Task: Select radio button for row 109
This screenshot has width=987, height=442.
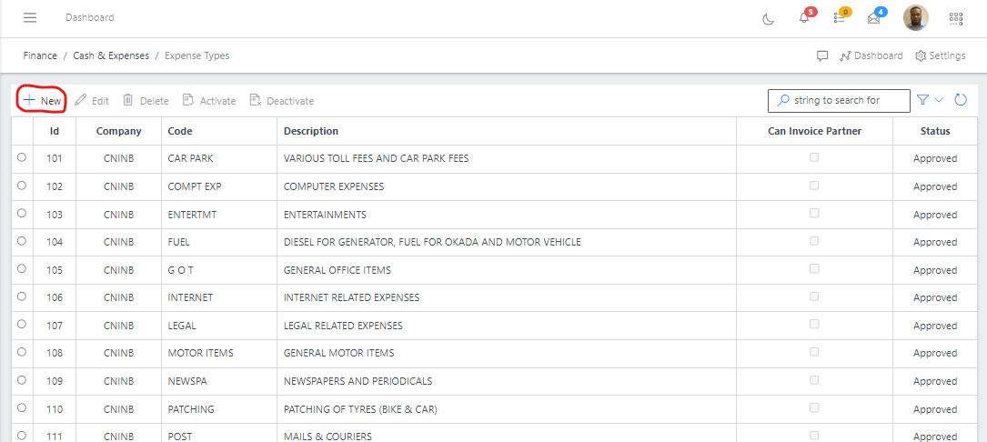Action: (x=22, y=380)
